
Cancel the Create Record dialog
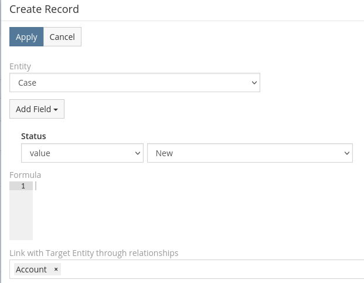(x=62, y=37)
